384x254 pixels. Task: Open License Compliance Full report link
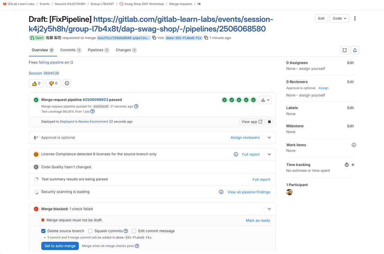pos(251,155)
